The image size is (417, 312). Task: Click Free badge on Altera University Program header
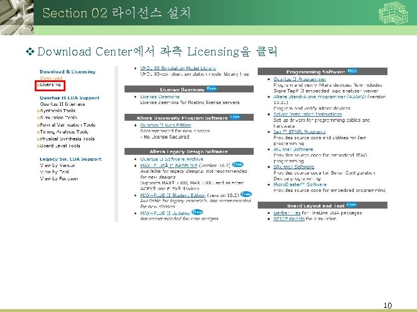pos(235,117)
